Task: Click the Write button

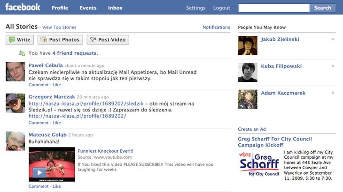Action: (20, 40)
